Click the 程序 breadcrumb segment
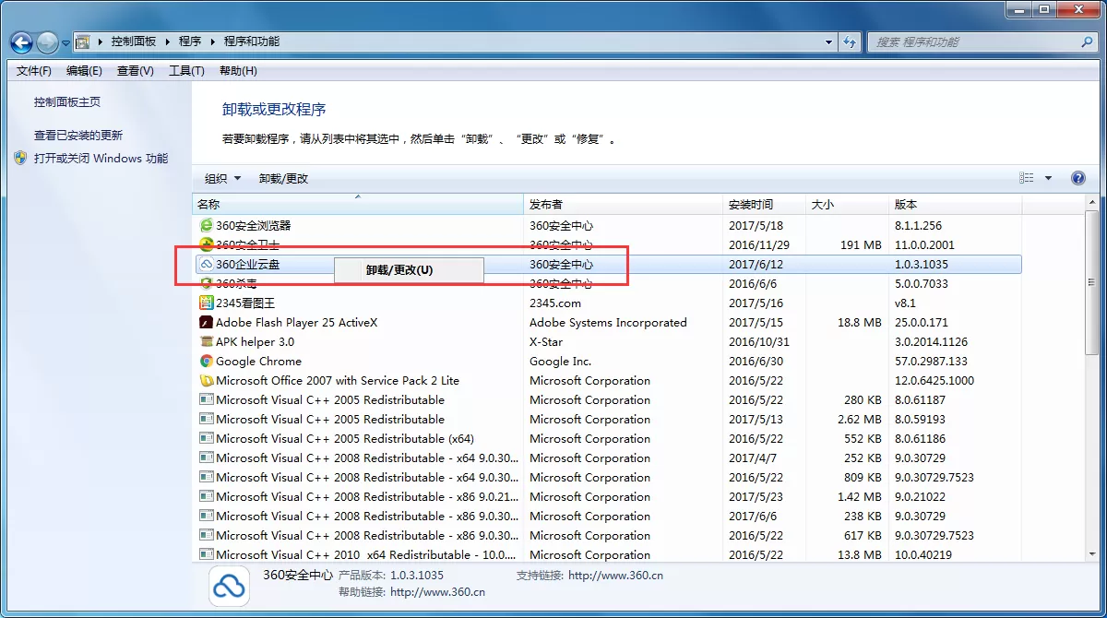The height and width of the screenshot is (618, 1107). click(x=190, y=42)
